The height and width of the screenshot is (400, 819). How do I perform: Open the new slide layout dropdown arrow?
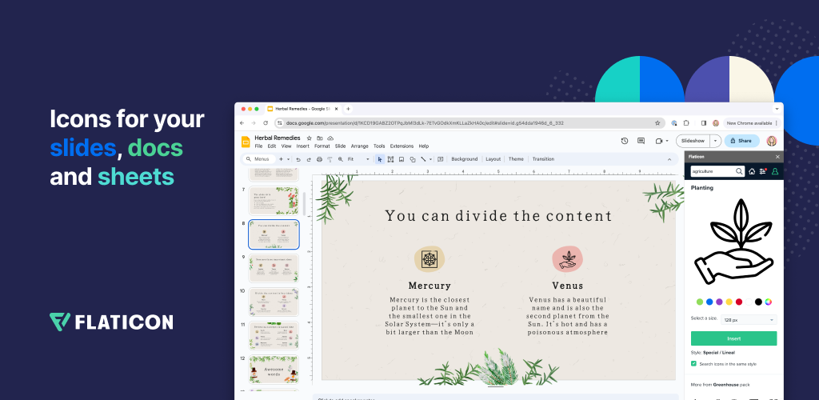288,159
